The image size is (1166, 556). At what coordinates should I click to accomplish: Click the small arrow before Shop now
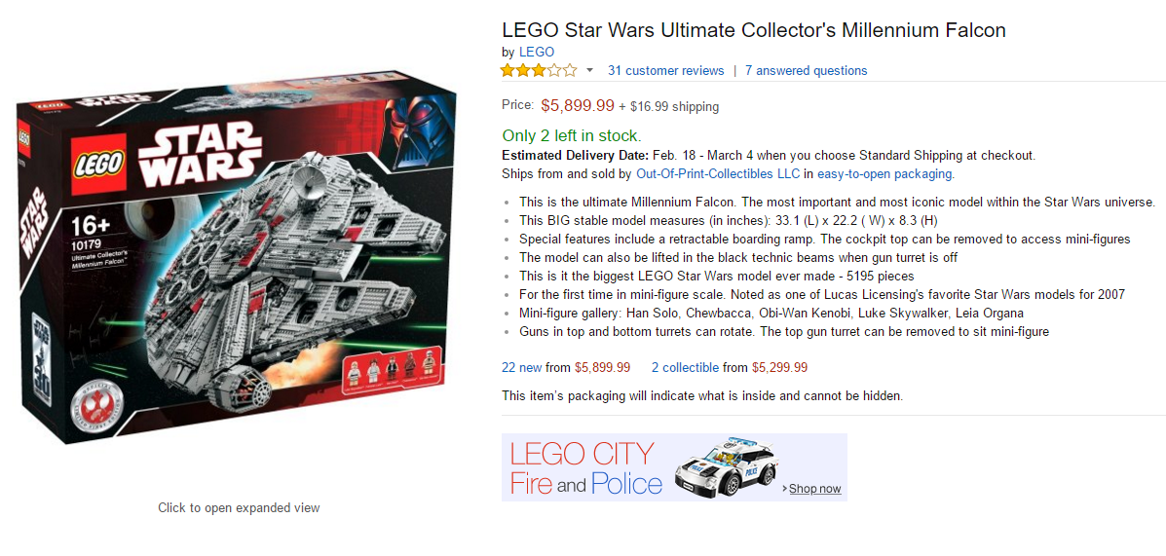pos(784,489)
